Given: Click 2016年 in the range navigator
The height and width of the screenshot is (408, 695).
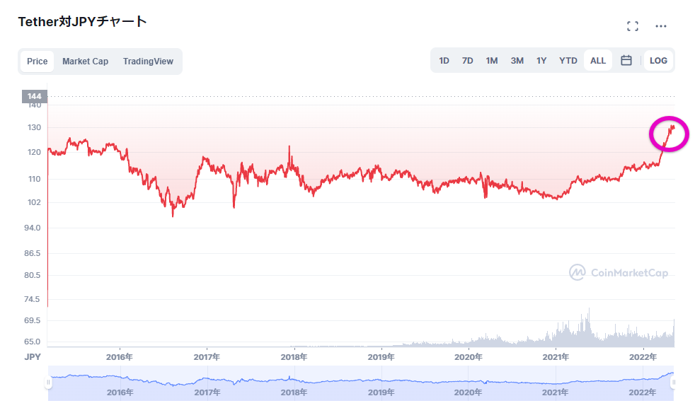Looking at the screenshot, I should [x=120, y=392].
